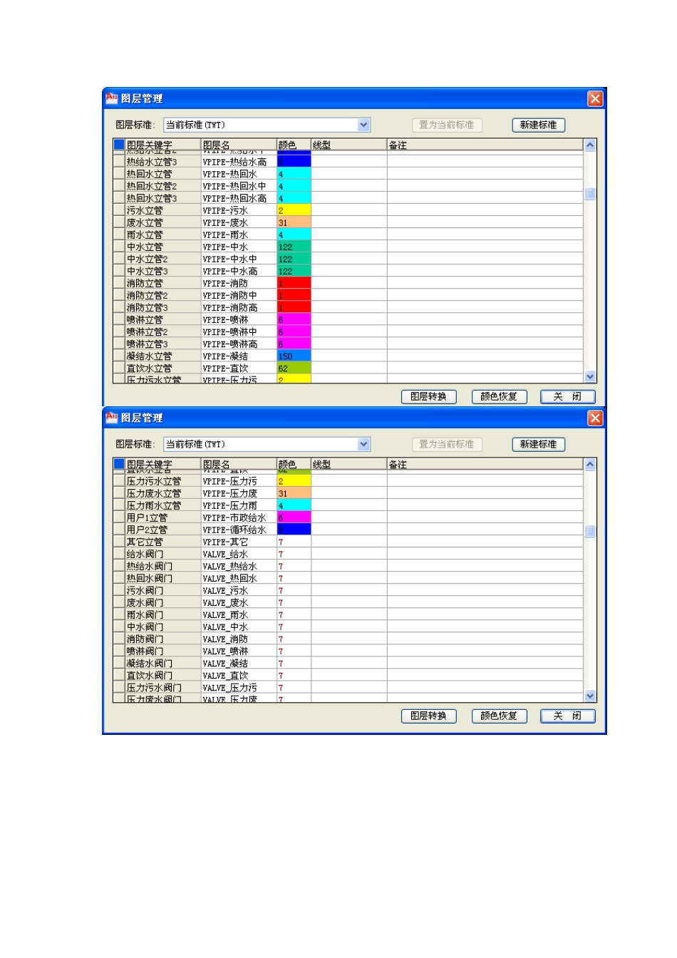Pick the orange color swatch for VPIPE-废水
The height and width of the screenshot is (958, 677).
[294, 222]
